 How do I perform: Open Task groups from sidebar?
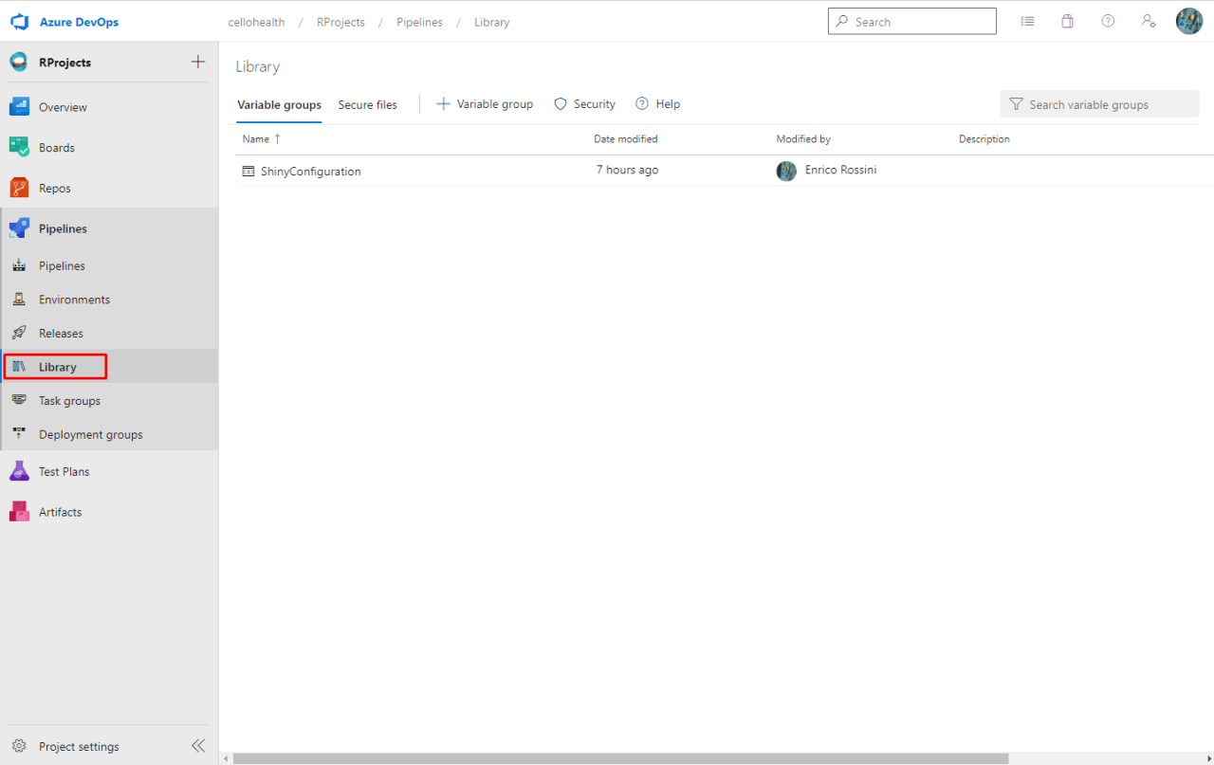[70, 400]
